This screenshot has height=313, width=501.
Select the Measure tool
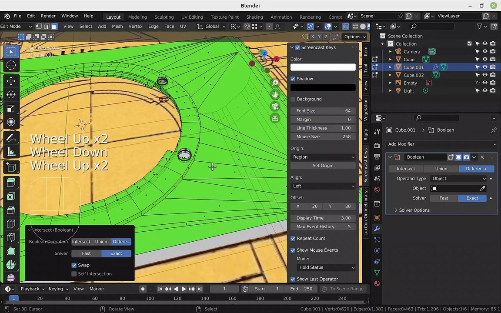coord(11,152)
